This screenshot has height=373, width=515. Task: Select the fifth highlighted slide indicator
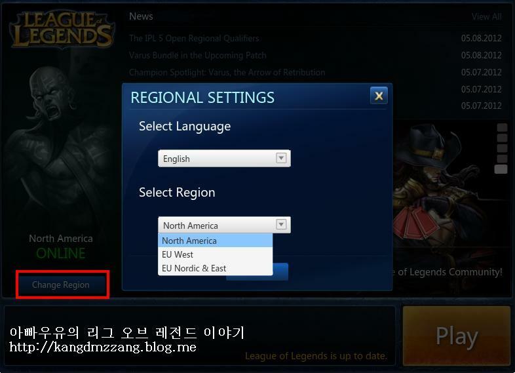(501, 169)
